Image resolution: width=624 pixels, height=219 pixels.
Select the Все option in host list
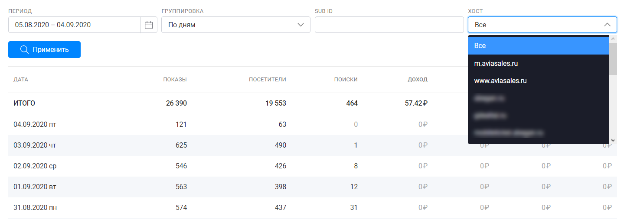pyautogui.click(x=539, y=45)
